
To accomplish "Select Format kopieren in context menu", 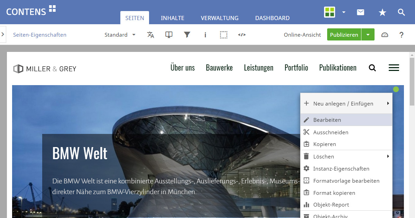I will pos(346,193).
